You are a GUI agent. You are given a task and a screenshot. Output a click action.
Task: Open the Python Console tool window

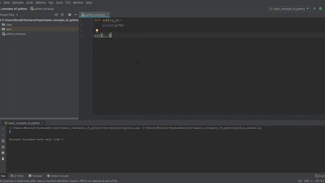[58, 176]
